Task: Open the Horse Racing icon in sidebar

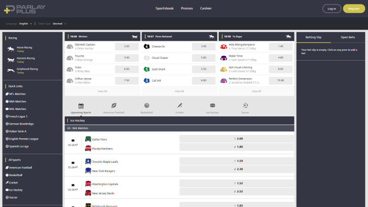Action: click(x=11, y=49)
